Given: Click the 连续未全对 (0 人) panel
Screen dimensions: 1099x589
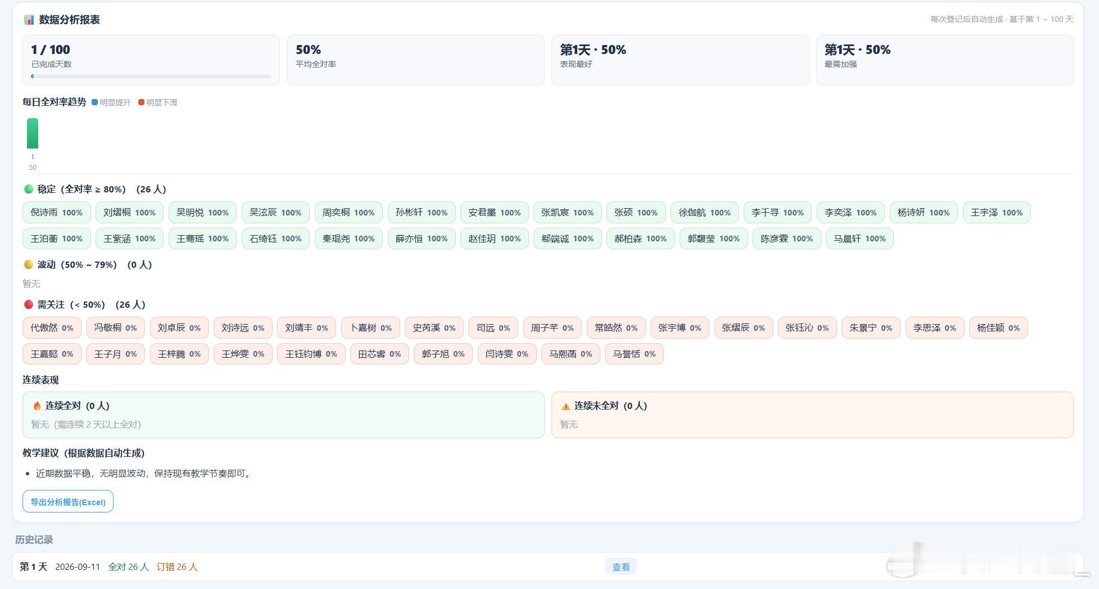Looking at the screenshot, I should pyautogui.click(x=812, y=415).
